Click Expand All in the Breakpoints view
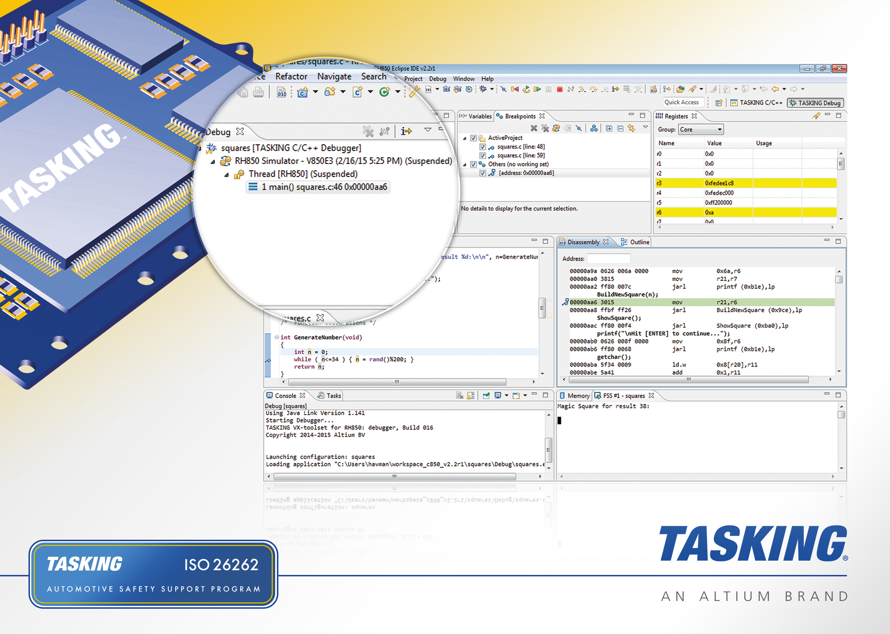 pos(609,128)
